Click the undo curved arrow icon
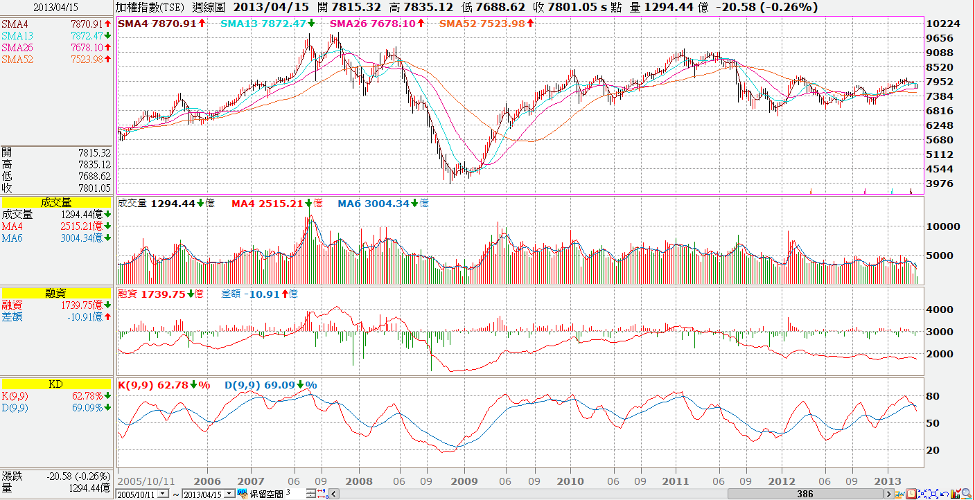The height and width of the screenshot is (500, 975). click(x=945, y=494)
